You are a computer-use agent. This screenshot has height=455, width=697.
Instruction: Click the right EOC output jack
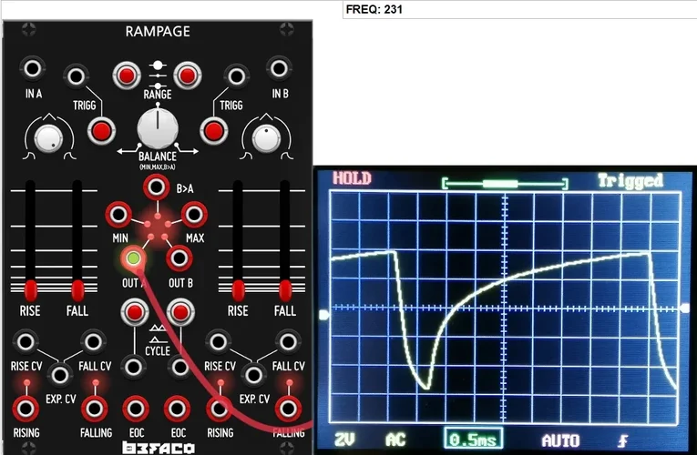[177, 409]
